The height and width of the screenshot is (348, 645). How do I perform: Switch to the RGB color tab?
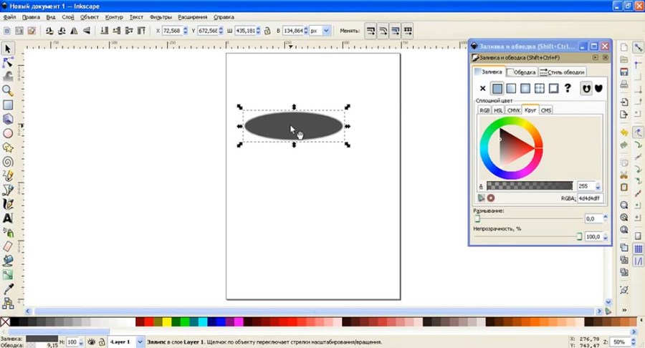coord(484,110)
